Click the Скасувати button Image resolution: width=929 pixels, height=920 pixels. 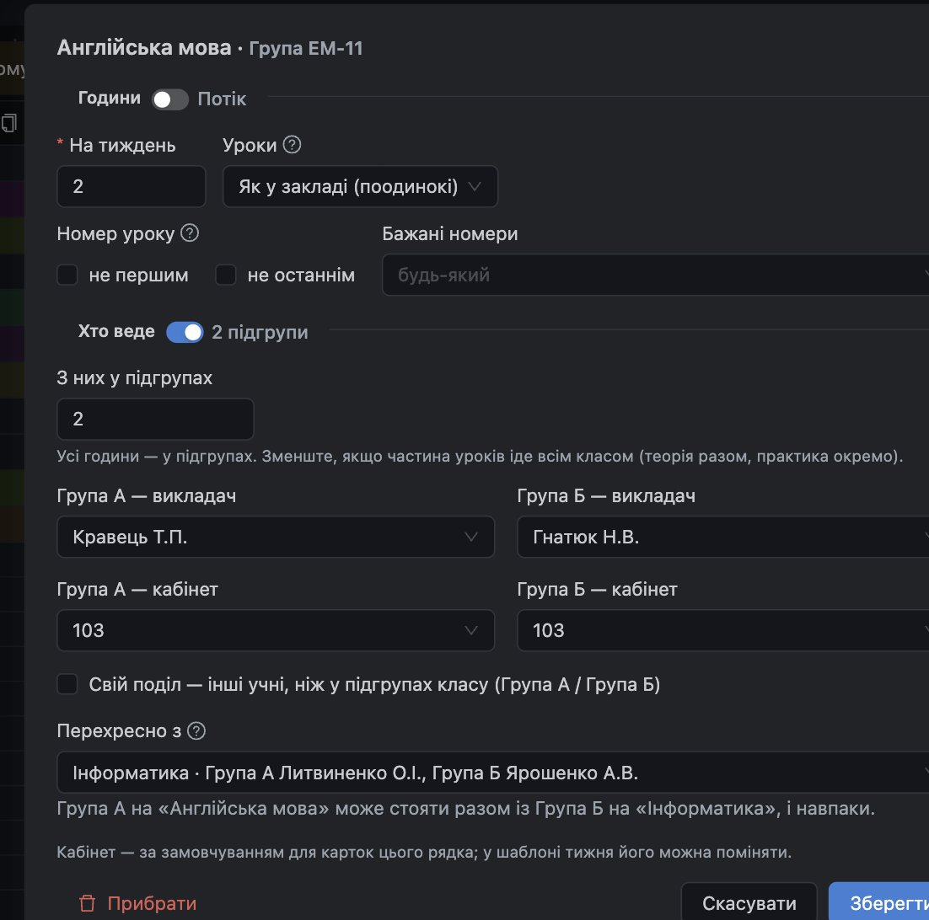click(x=749, y=903)
